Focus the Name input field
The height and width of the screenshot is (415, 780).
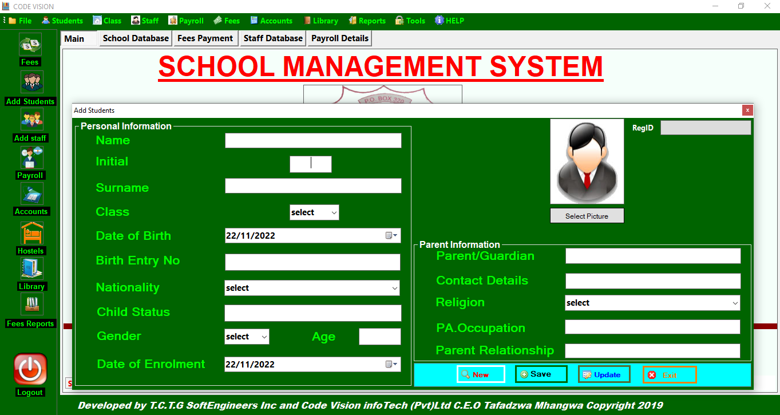pos(313,140)
